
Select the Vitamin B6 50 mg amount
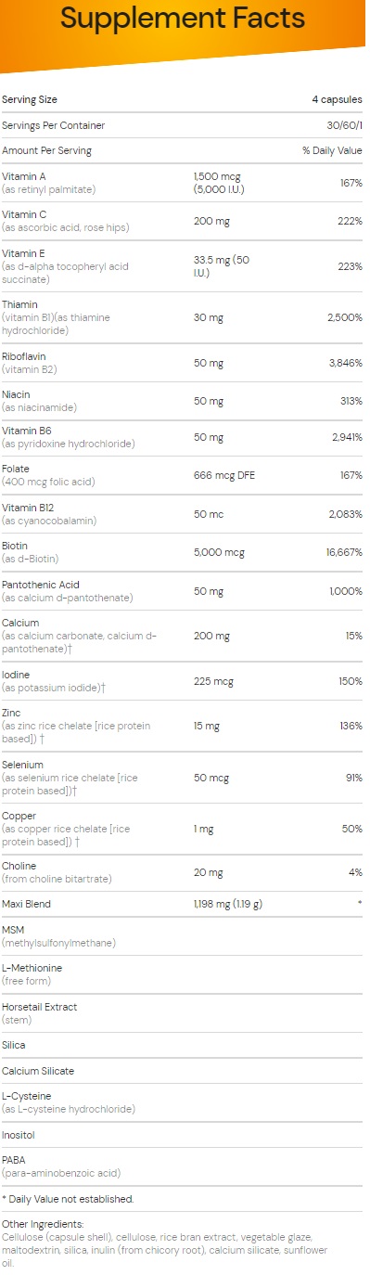click(207, 436)
